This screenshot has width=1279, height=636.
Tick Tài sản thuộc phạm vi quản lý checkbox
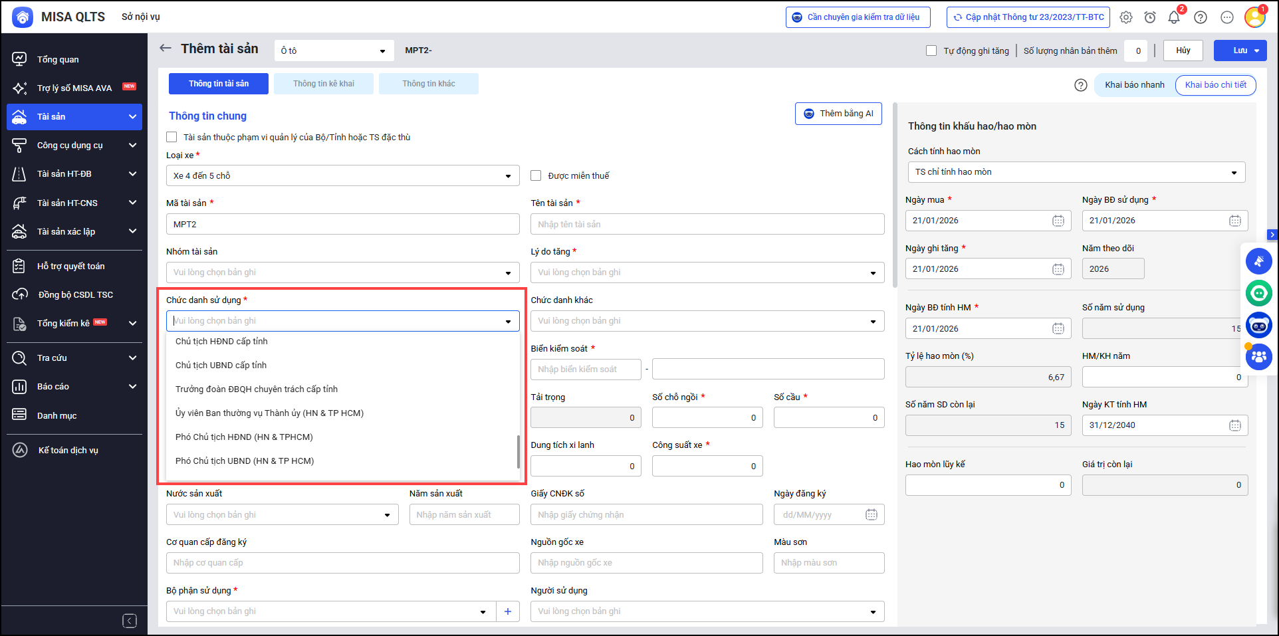pyautogui.click(x=172, y=137)
